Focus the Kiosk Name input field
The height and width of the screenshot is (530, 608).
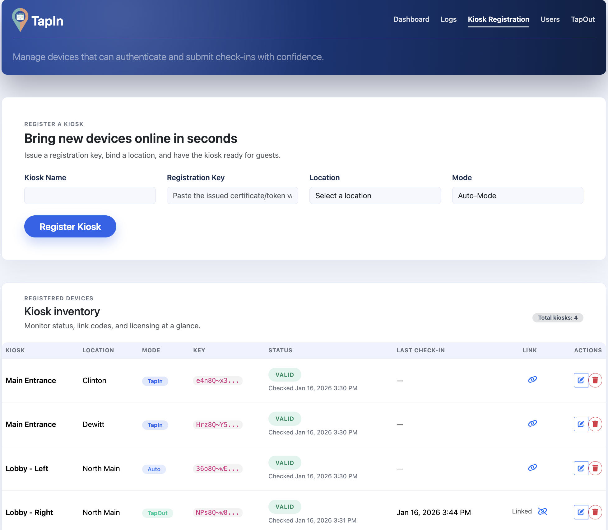(90, 195)
